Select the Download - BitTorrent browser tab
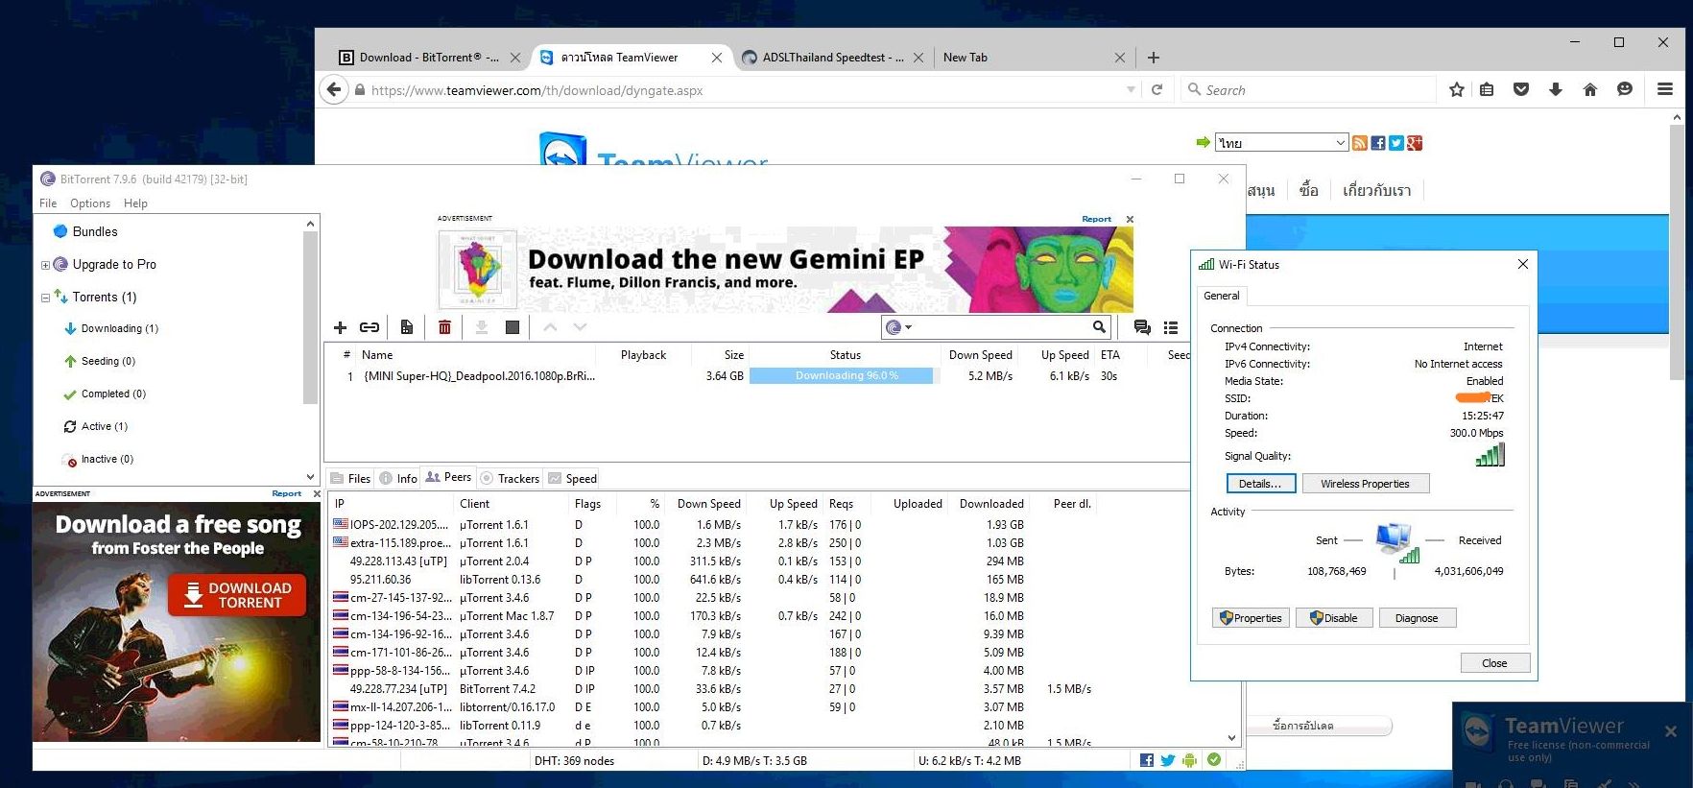The height and width of the screenshot is (788, 1693). pos(428,58)
